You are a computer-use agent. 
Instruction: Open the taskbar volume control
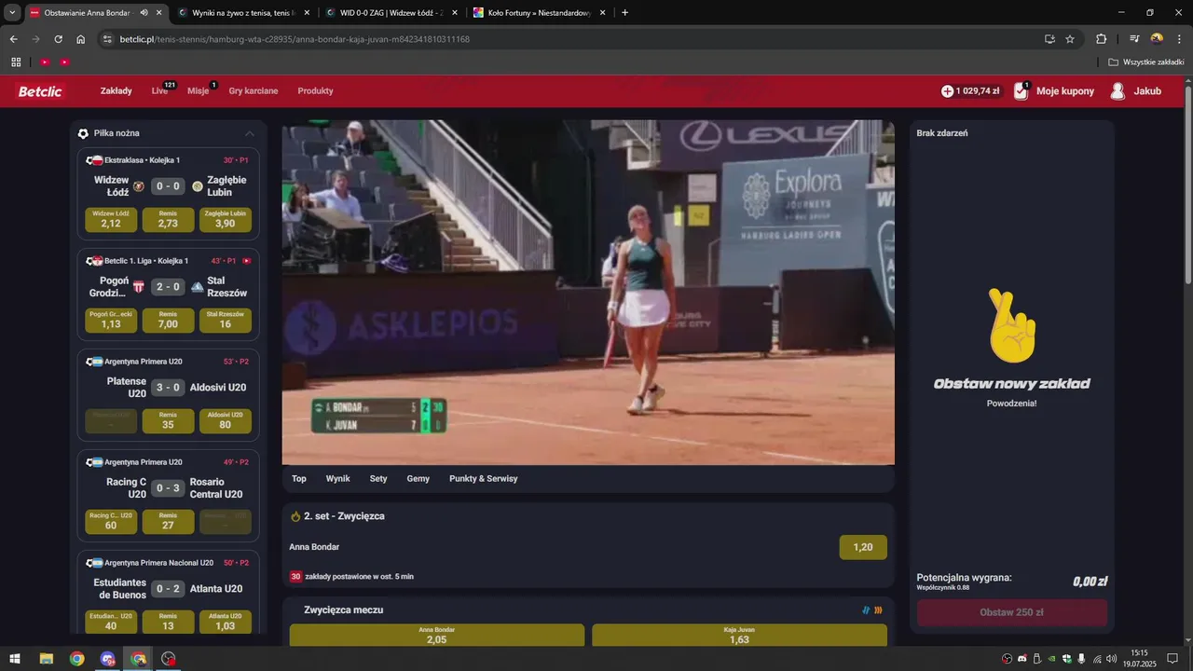click(1112, 659)
